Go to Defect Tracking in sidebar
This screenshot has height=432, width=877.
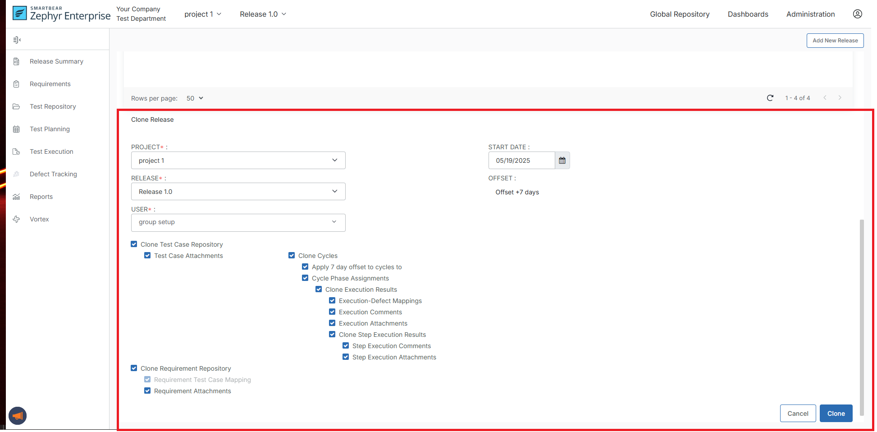click(53, 174)
